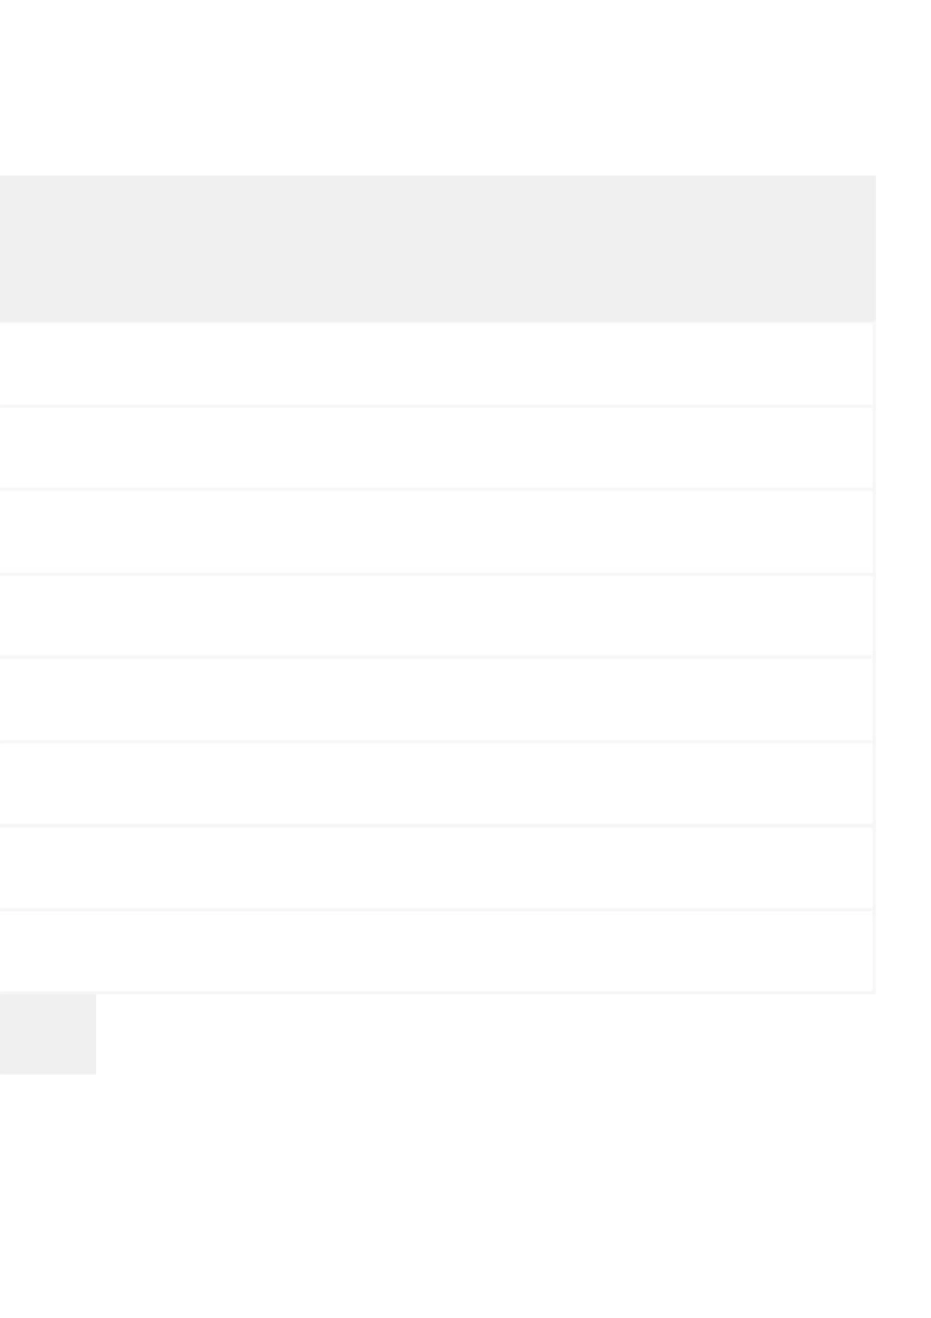The height and width of the screenshot is (1318, 931).
Task: Select the first empty table row
Action: (437, 364)
